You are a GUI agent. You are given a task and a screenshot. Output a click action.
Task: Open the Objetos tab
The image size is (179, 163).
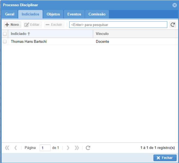(53, 14)
